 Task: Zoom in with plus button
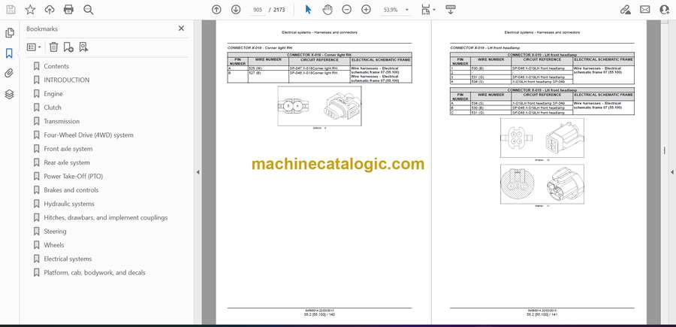click(x=366, y=10)
